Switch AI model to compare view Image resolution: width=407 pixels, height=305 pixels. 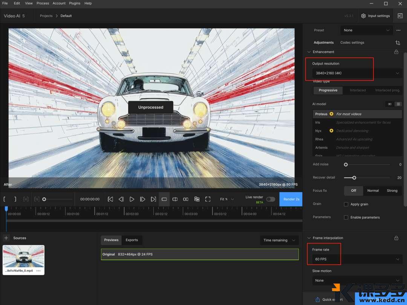[x=390, y=104]
